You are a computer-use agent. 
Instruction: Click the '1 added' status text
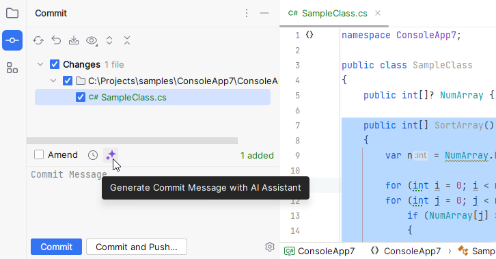click(257, 156)
